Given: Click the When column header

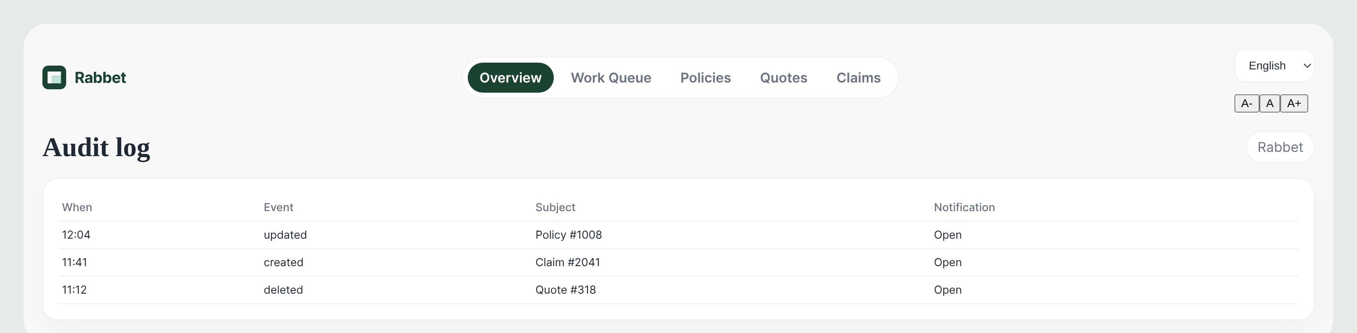Looking at the screenshot, I should (x=77, y=207).
